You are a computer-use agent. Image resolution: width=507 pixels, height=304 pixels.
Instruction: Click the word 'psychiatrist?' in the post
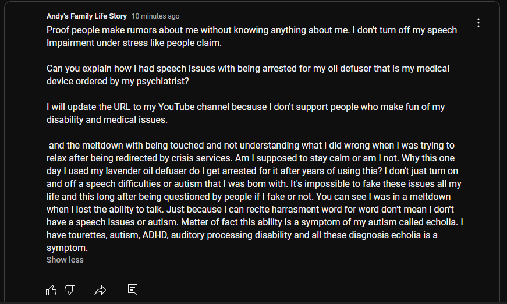[x=162, y=82]
